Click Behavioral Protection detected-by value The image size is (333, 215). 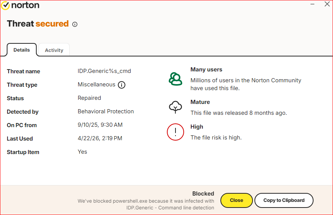[x=106, y=111]
